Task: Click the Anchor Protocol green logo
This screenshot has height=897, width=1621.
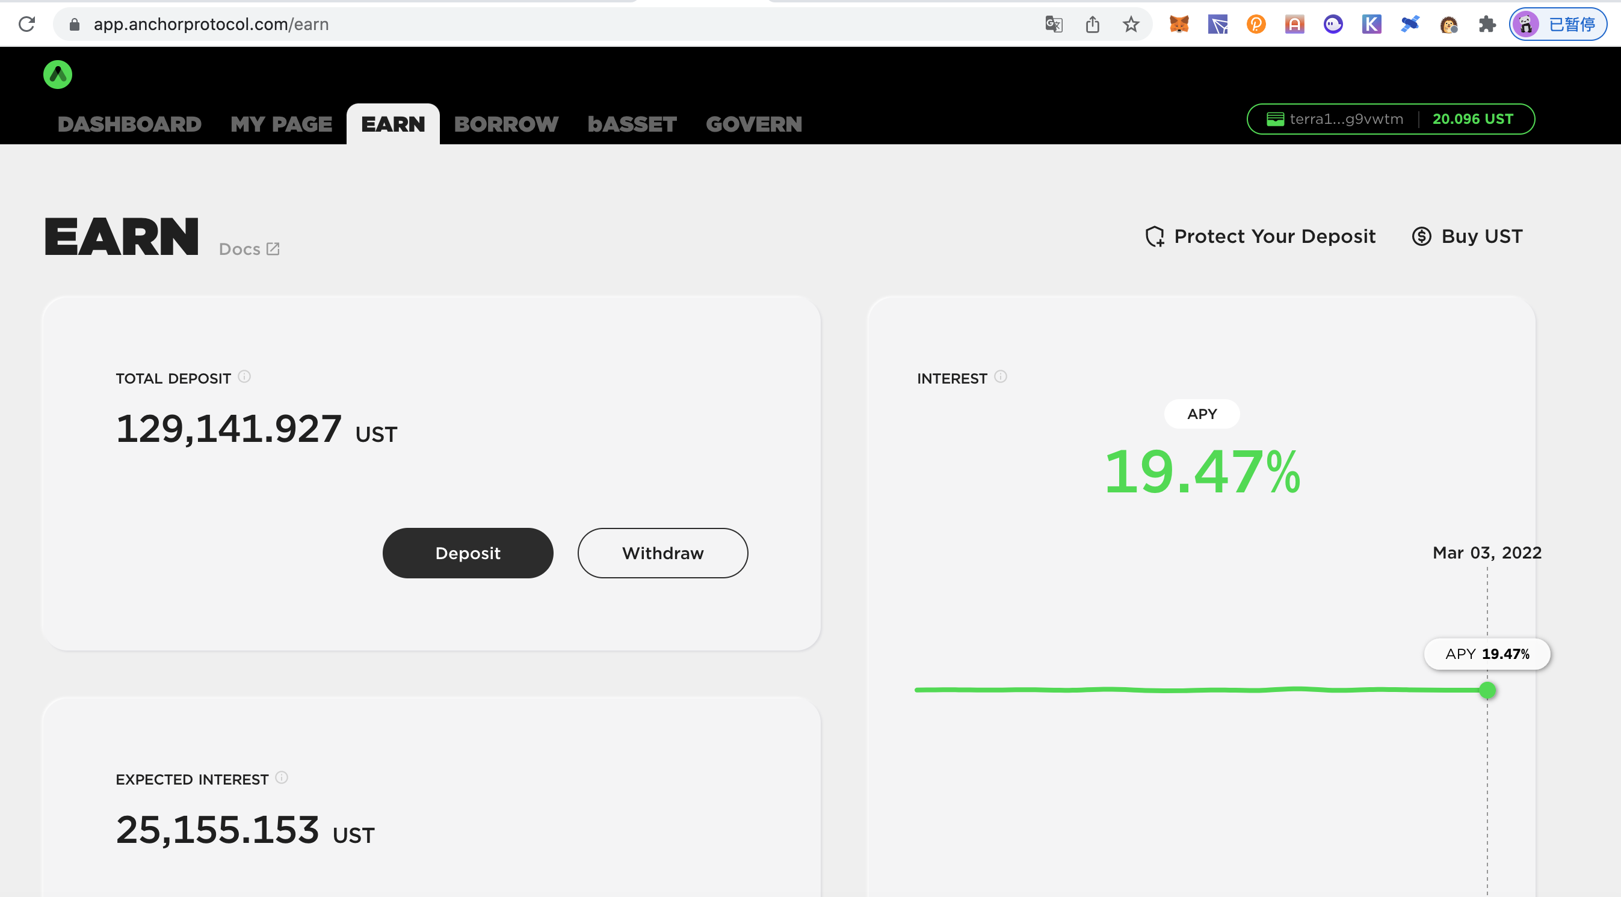Action: click(x=57, y=74)
